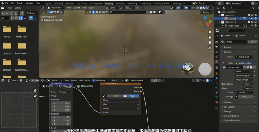The image size is (259, 132).
Task: Toggle Collection exclude checkbox in the outliner
Action: click(249, 15)
